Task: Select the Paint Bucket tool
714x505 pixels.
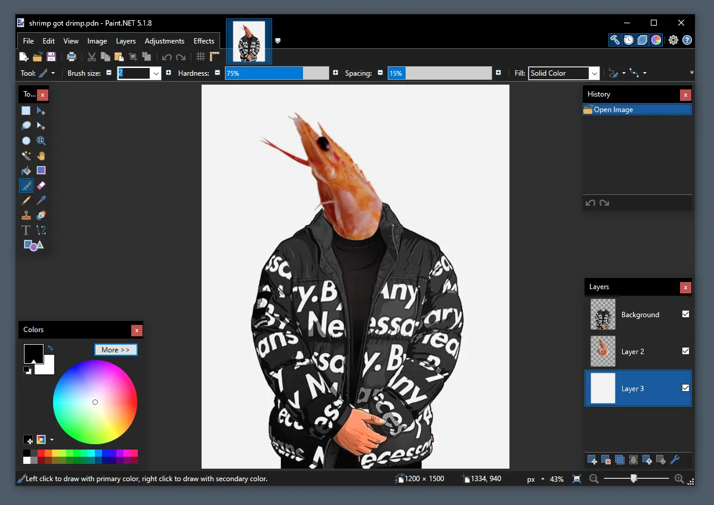Action: tap(26, 171)
